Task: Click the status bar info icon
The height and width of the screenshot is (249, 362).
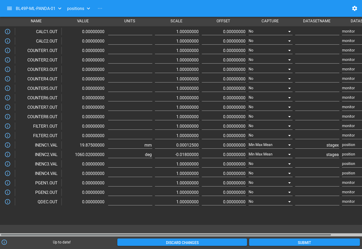Action: point(4,242)
